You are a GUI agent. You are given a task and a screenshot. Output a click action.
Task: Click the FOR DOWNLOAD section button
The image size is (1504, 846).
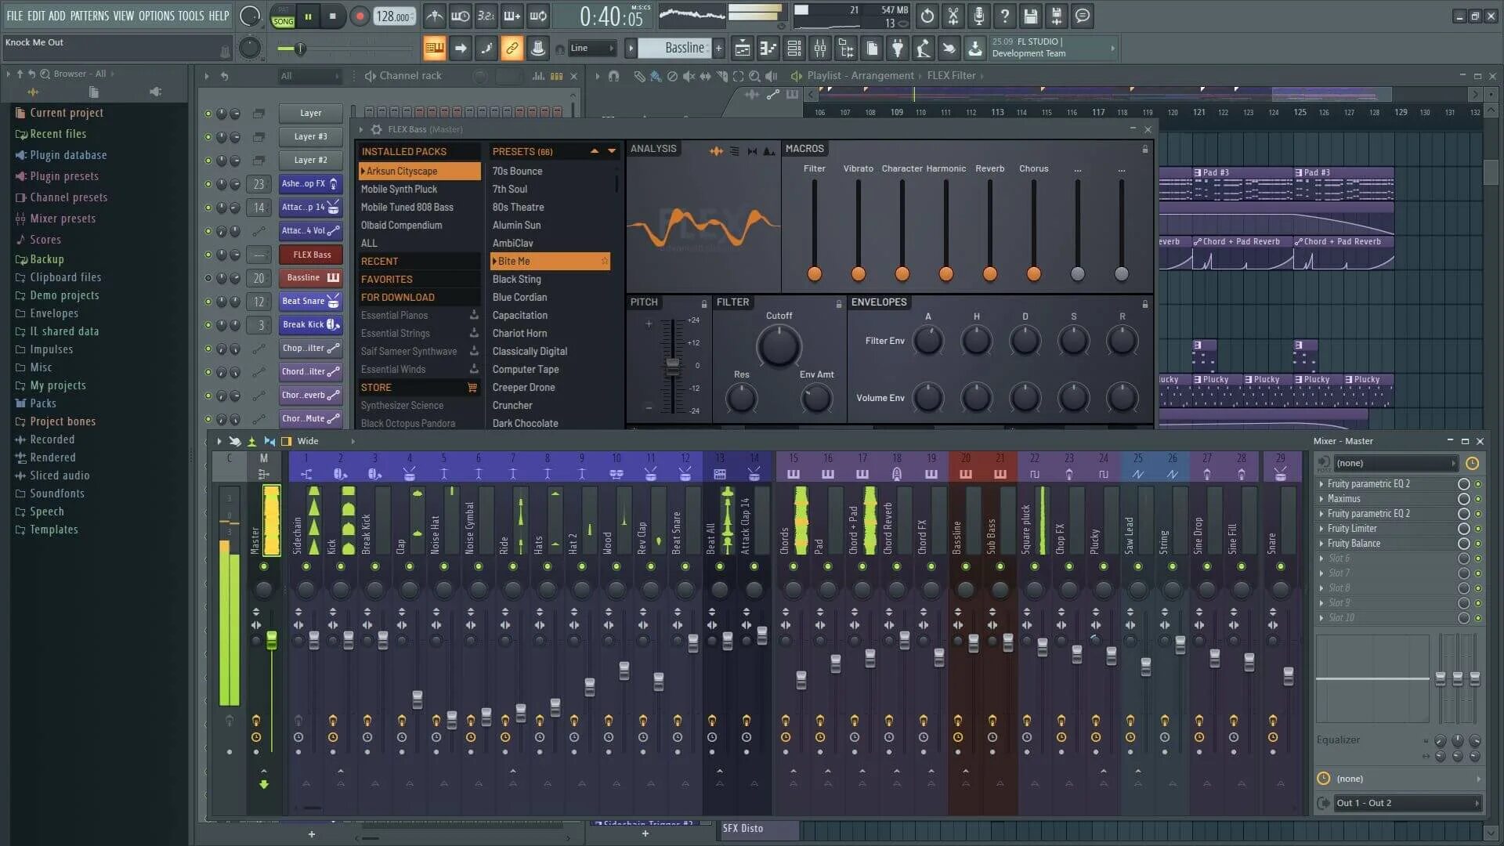398,296
